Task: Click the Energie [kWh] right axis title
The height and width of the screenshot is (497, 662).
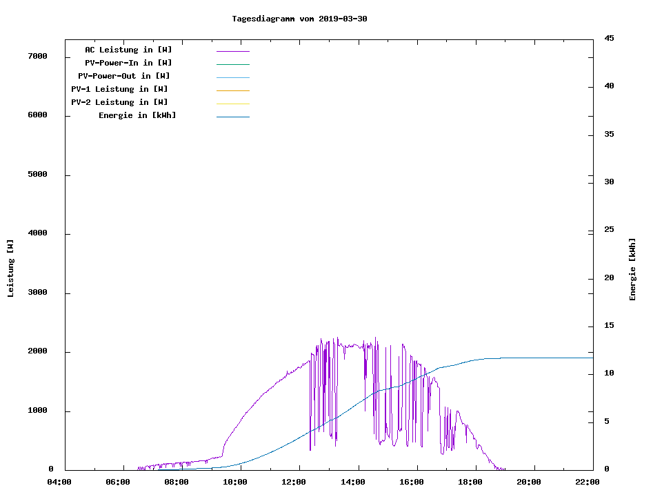Action: [x=632, y=269]
